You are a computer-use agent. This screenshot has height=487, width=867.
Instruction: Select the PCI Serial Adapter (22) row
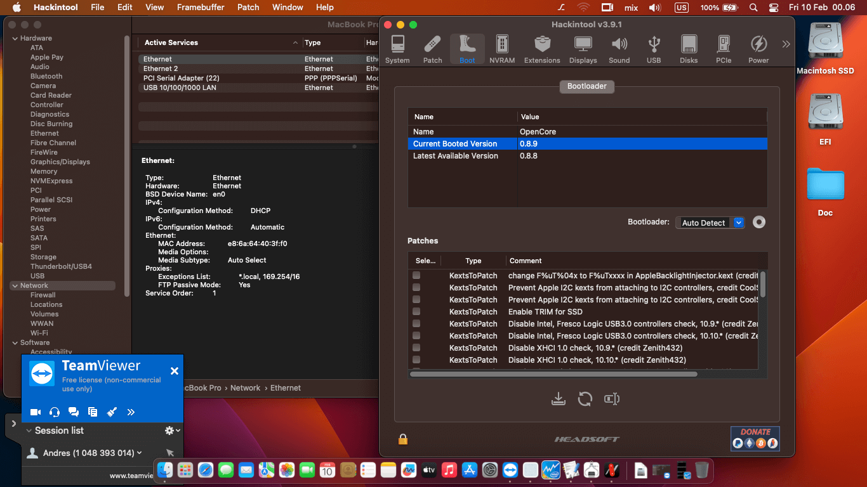pos(182,78)
